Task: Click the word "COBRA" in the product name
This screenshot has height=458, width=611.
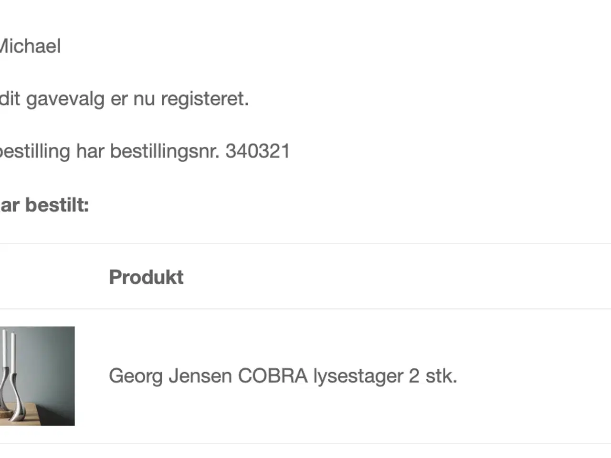Action: tap(273, 376)
